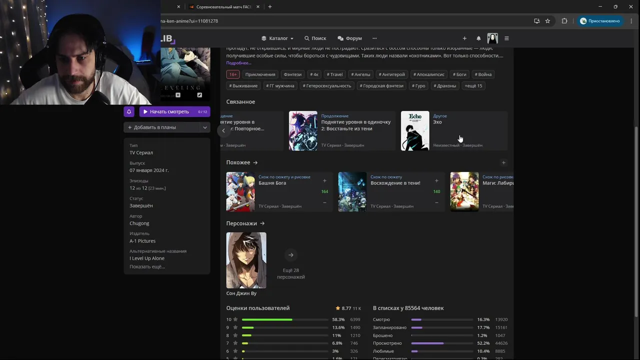
Task: Add a similar title with plus icon
Action: click(x=503, y=162)
